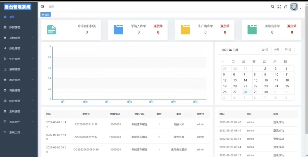
Task: Select the blue 首页 page tab
Action: point(46,15)
